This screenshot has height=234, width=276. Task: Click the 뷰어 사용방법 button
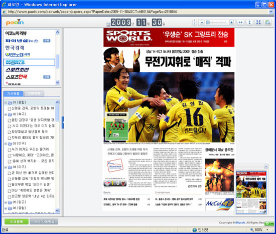44,221
